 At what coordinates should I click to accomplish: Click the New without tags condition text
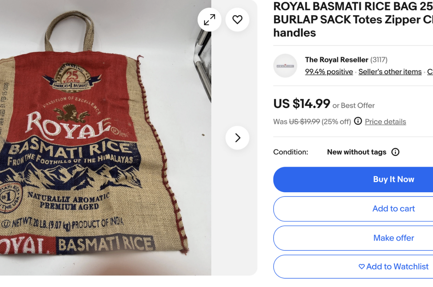(x=356, y=152)
